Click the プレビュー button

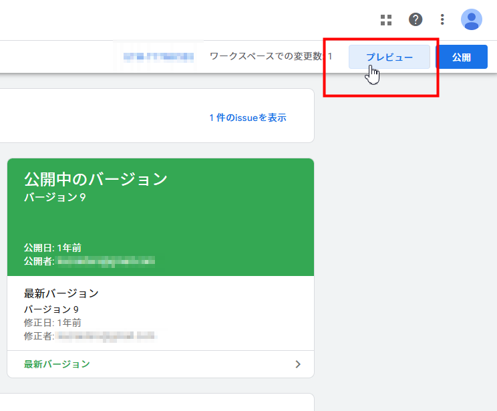(x=389, y=57)
